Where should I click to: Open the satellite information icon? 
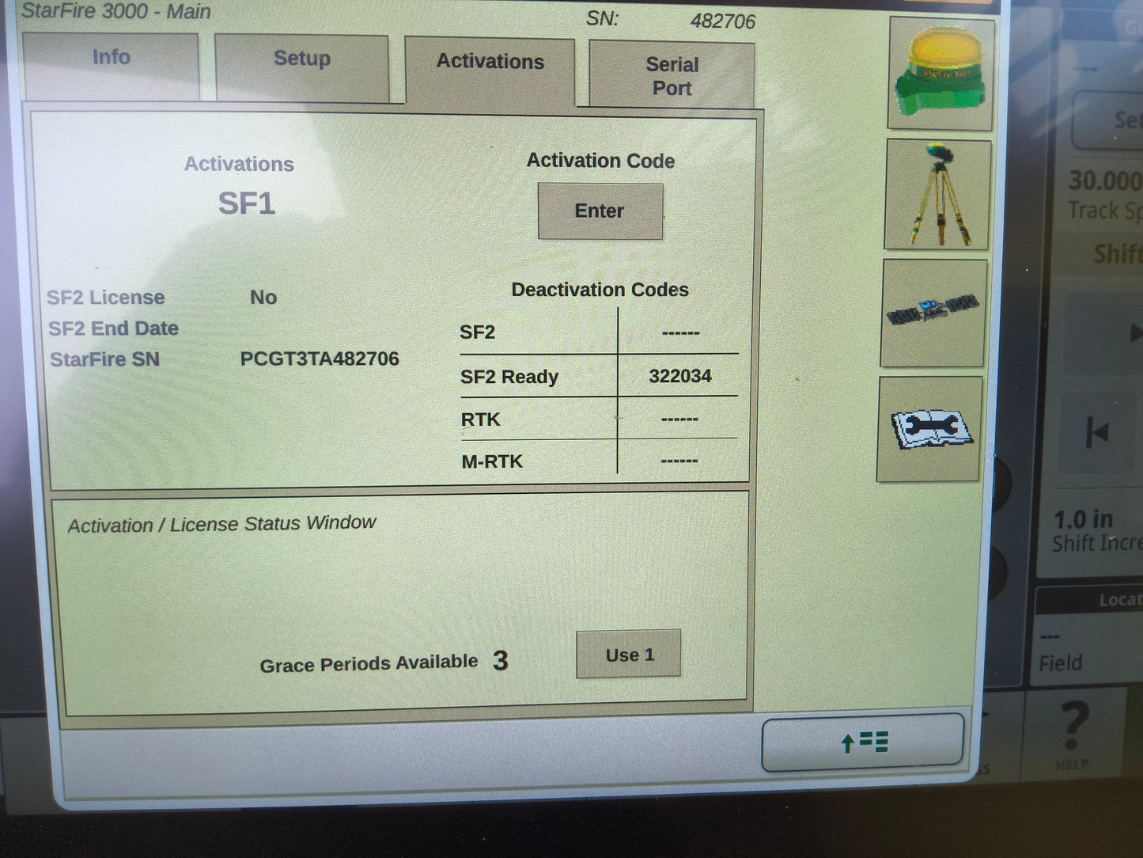click(933, 313)
